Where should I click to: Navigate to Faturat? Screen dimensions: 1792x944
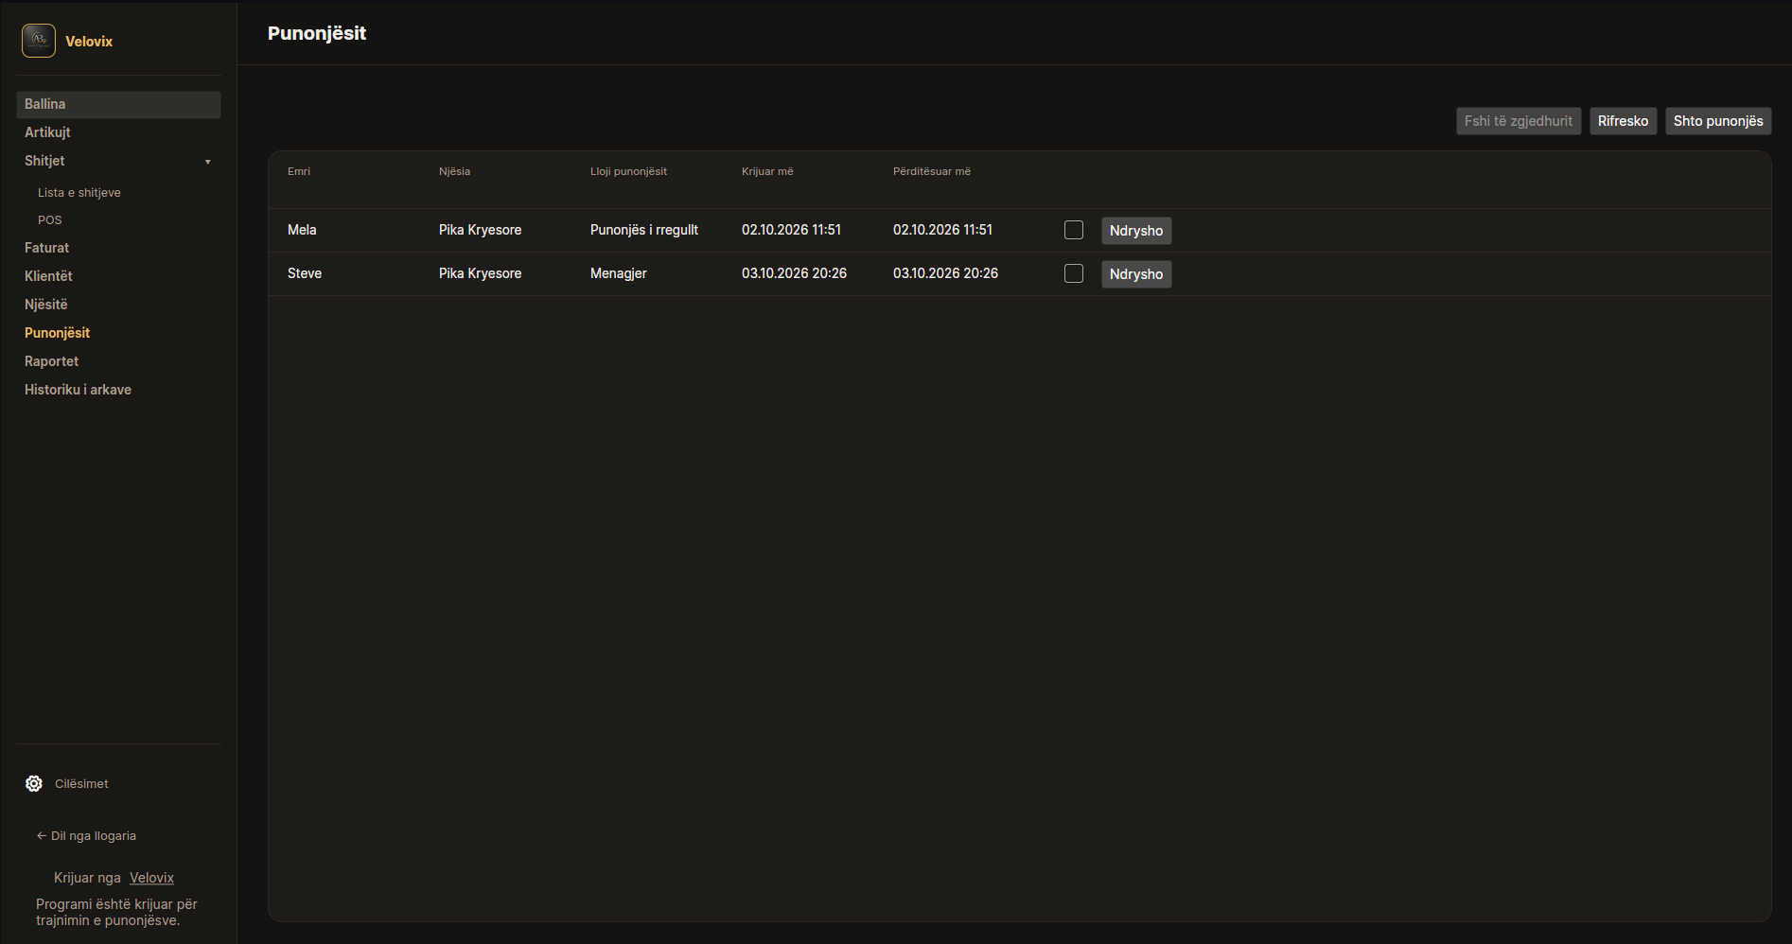(x=46, y=248)
